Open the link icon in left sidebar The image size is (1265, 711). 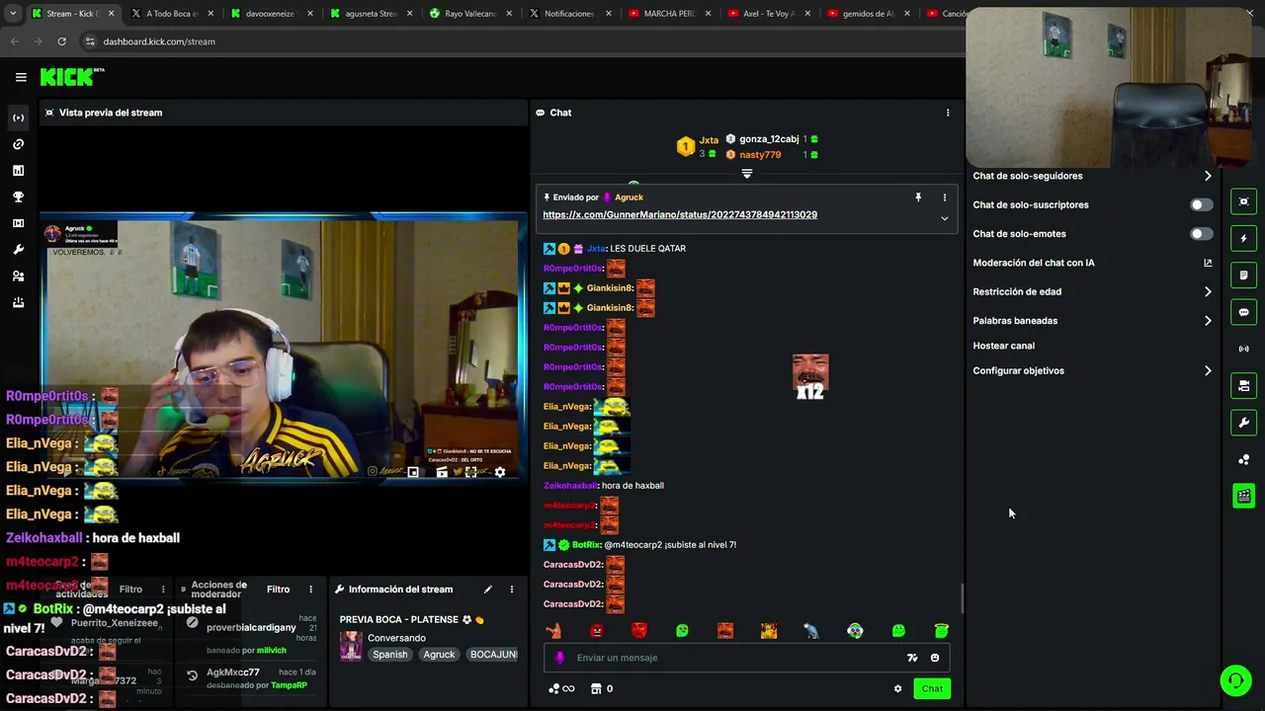click(18, 144)
